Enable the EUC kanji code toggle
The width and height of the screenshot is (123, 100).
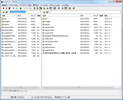tap(44, 8)
